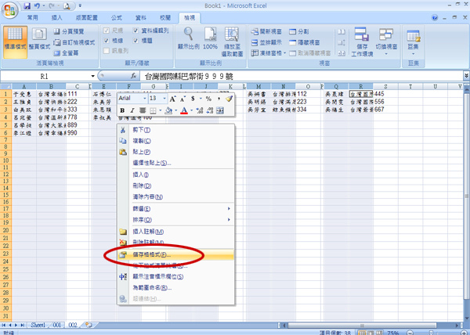Click the Undo arrow icon

(37, 5)
